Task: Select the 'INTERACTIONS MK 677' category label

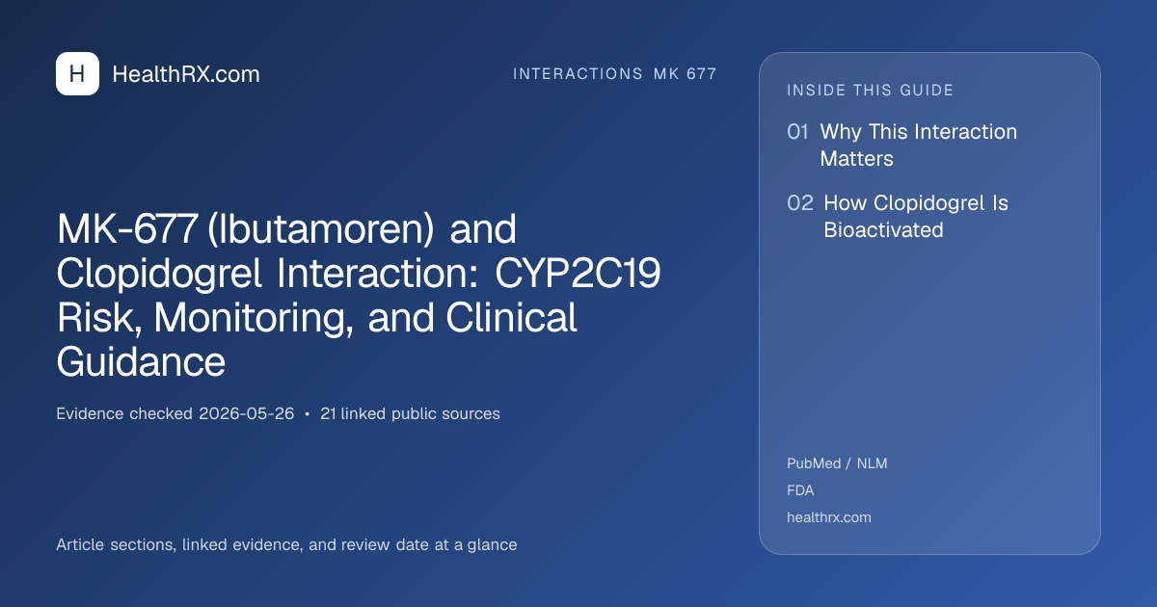Action: pos(615,74)
